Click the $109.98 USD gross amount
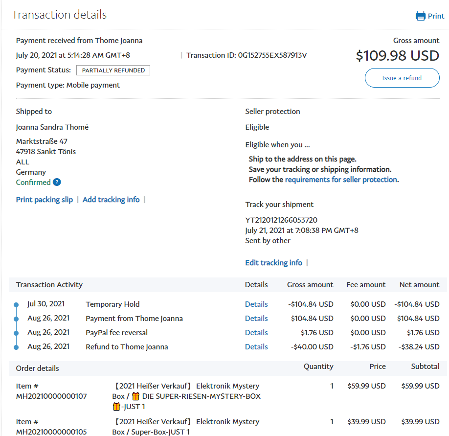Viewport: 449px width, 436px height. point(397,56)
